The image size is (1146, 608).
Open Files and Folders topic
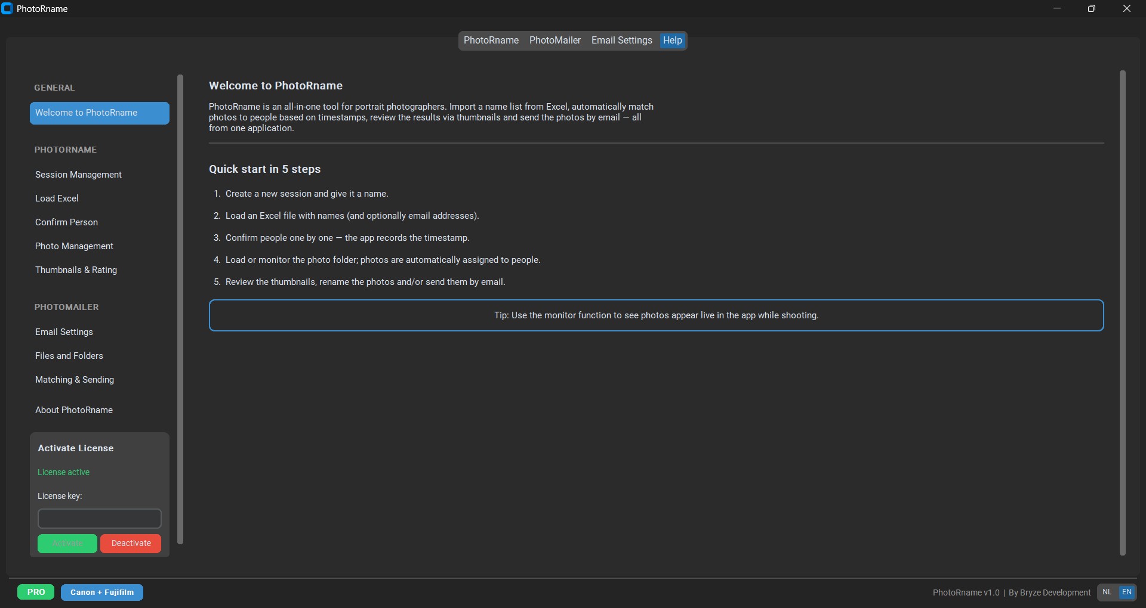[x=69, y=356]
